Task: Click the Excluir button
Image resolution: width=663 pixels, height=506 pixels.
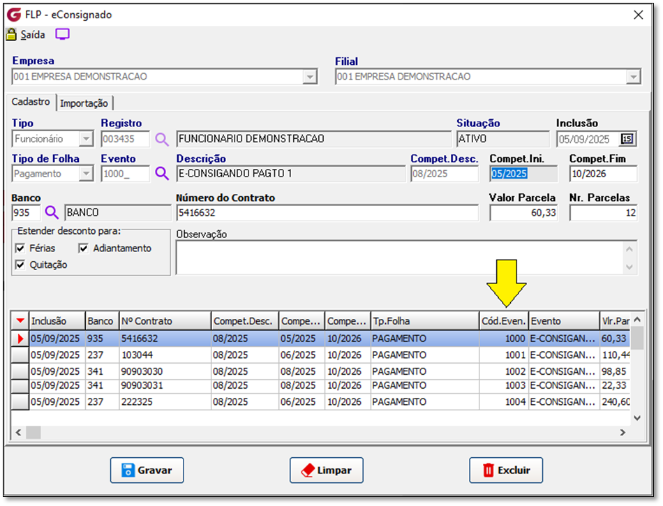Action: [506, 470]
